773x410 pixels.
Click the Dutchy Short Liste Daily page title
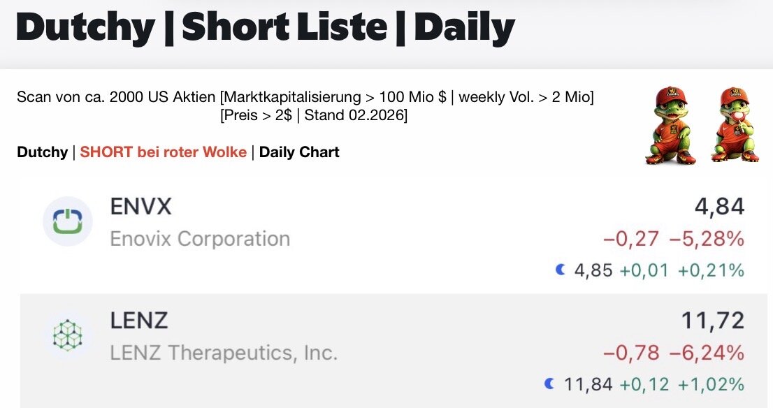[265, 28]
